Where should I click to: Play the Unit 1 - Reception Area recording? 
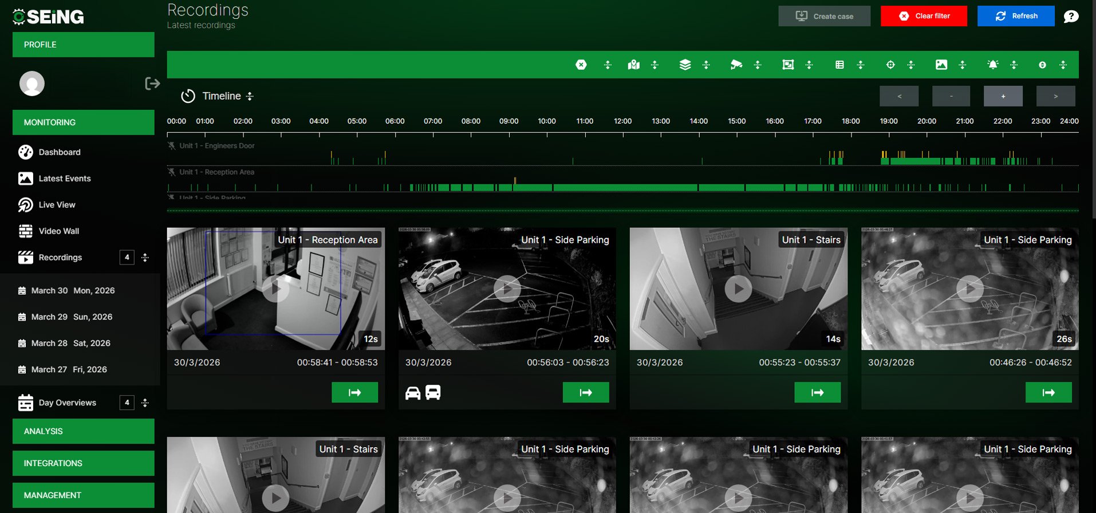[x=276, y=289]
